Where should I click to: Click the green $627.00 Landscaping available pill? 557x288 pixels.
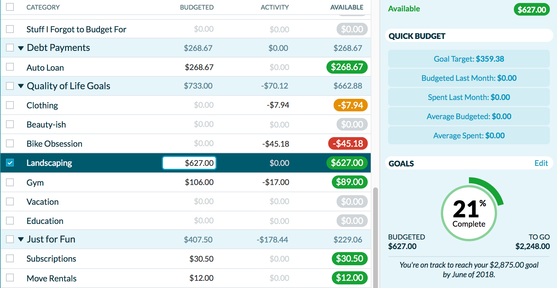click(347, 163)
